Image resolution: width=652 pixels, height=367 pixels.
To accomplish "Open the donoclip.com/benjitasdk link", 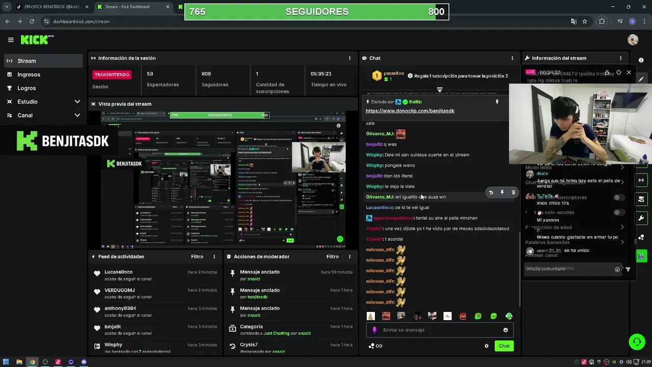I will coord(410,111).
